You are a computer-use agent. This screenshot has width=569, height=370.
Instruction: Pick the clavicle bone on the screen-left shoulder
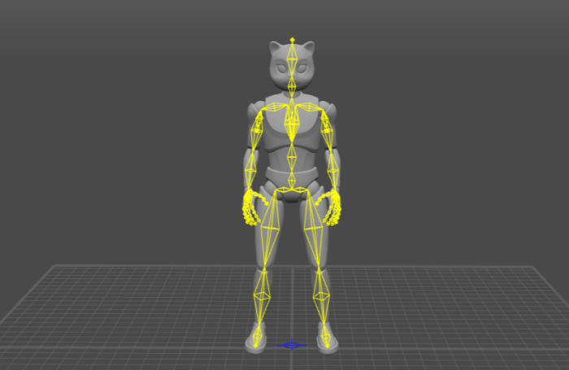276,107
